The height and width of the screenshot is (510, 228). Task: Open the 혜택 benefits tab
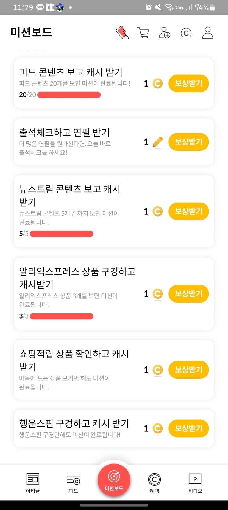(154, 483)
